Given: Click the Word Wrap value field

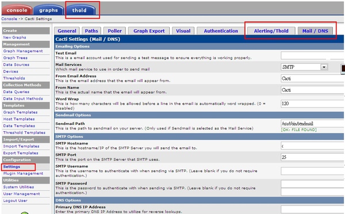Looking at the screenshot, I should pos(313,104).
